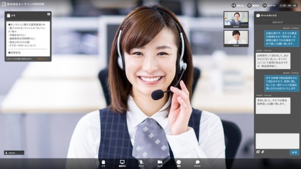Toggle the camera in the bottom toolbar
The image size is (301, 169).
point(160,163)
